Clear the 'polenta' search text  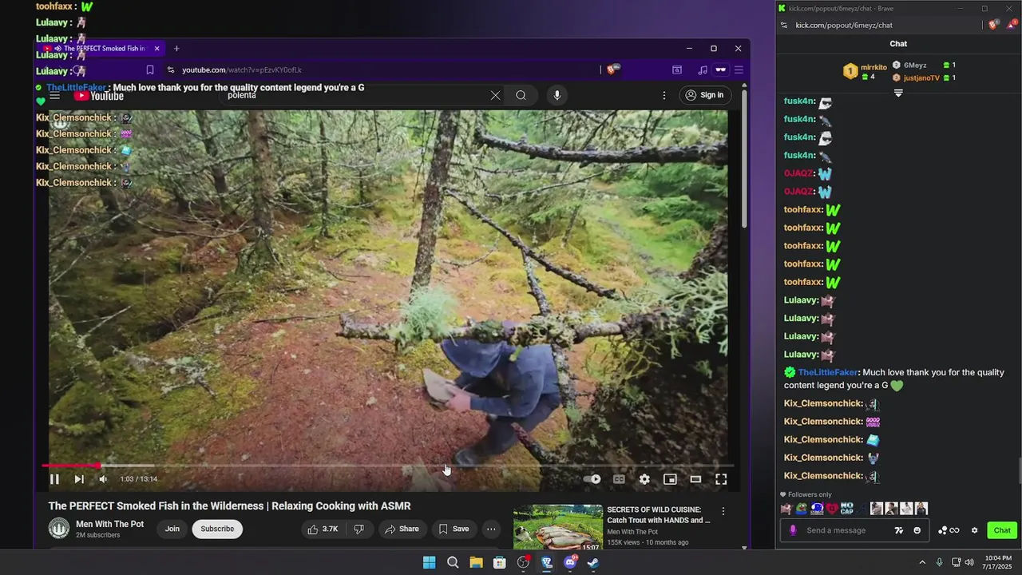[495, 95]
